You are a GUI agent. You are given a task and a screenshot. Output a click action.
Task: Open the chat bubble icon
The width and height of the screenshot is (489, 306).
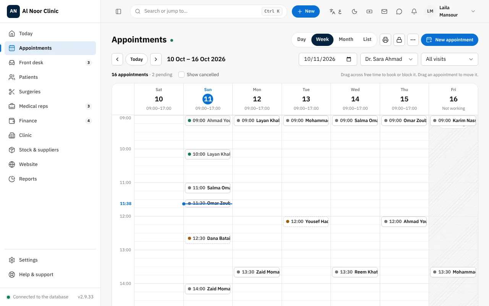point(399,11)
